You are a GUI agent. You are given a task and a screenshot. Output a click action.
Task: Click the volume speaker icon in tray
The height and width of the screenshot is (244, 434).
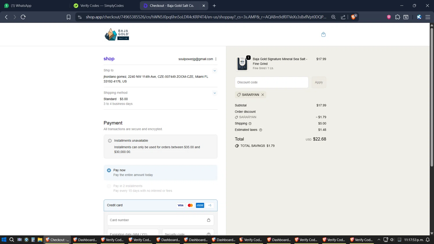tap(392, 240)
